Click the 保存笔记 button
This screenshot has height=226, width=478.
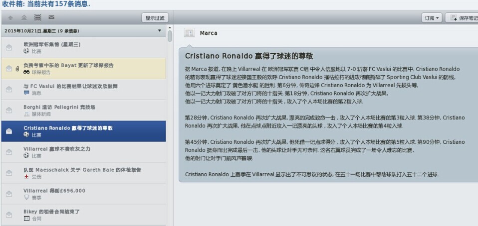pos(462,18)
